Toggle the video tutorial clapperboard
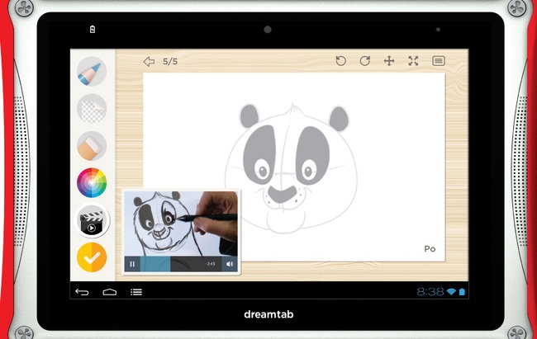The image size is (537, 339). coord(92,220)
